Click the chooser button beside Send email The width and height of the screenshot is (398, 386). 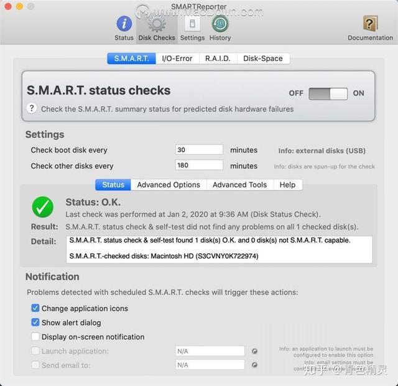coord(254,365)
